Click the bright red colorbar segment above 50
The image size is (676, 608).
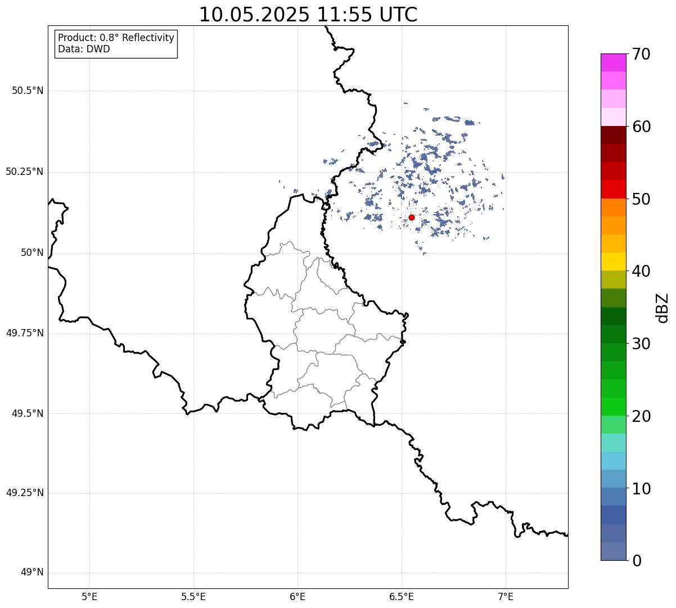tap(613, 189)
